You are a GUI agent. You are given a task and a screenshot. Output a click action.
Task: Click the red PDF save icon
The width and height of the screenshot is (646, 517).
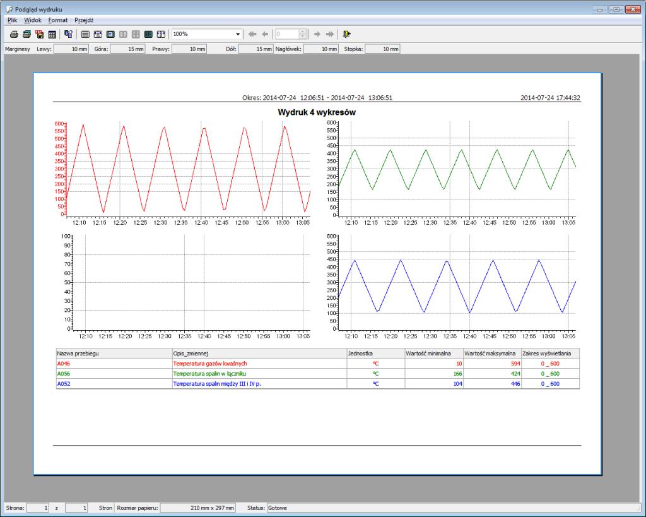pos(40,34)
